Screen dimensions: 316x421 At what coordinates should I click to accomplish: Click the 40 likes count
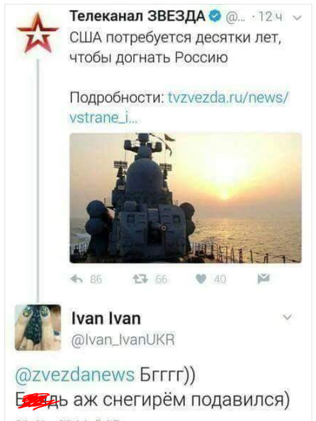point(220,279)
